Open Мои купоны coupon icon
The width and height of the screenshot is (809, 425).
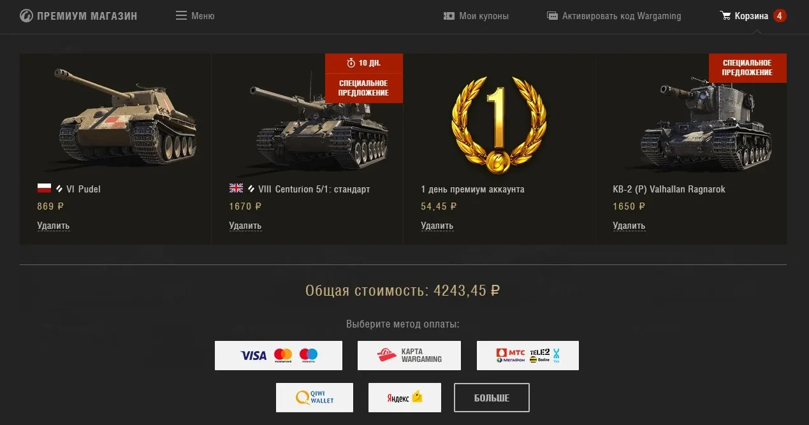pos(449,16)
